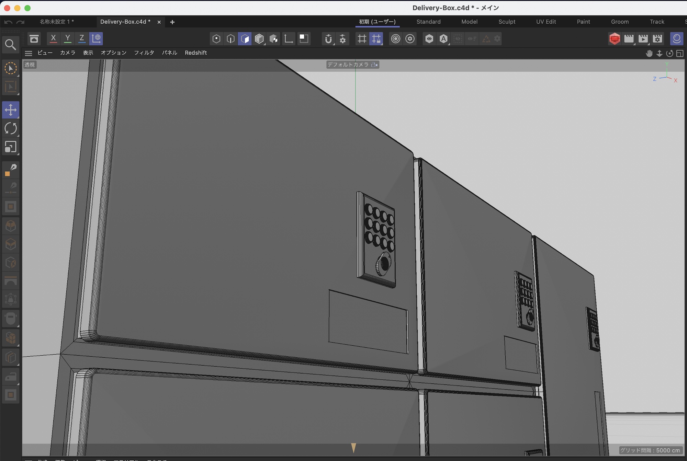Open the Redshift render view
This screenshot has width=687, height=461.
pos(615,38)
